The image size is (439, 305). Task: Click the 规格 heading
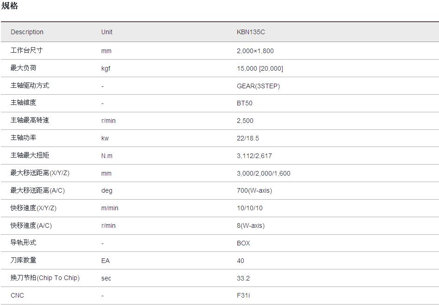click(x=10, y=6)
